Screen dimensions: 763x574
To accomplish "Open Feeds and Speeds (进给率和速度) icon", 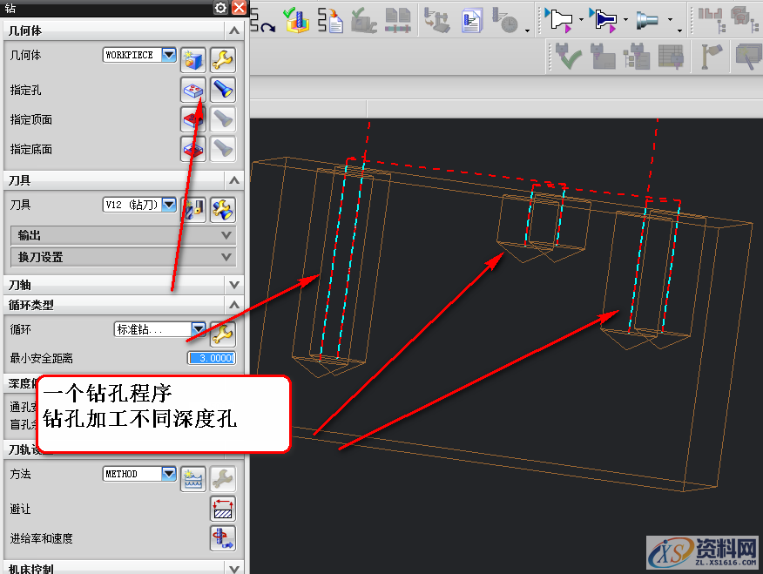I will point(223,538).
